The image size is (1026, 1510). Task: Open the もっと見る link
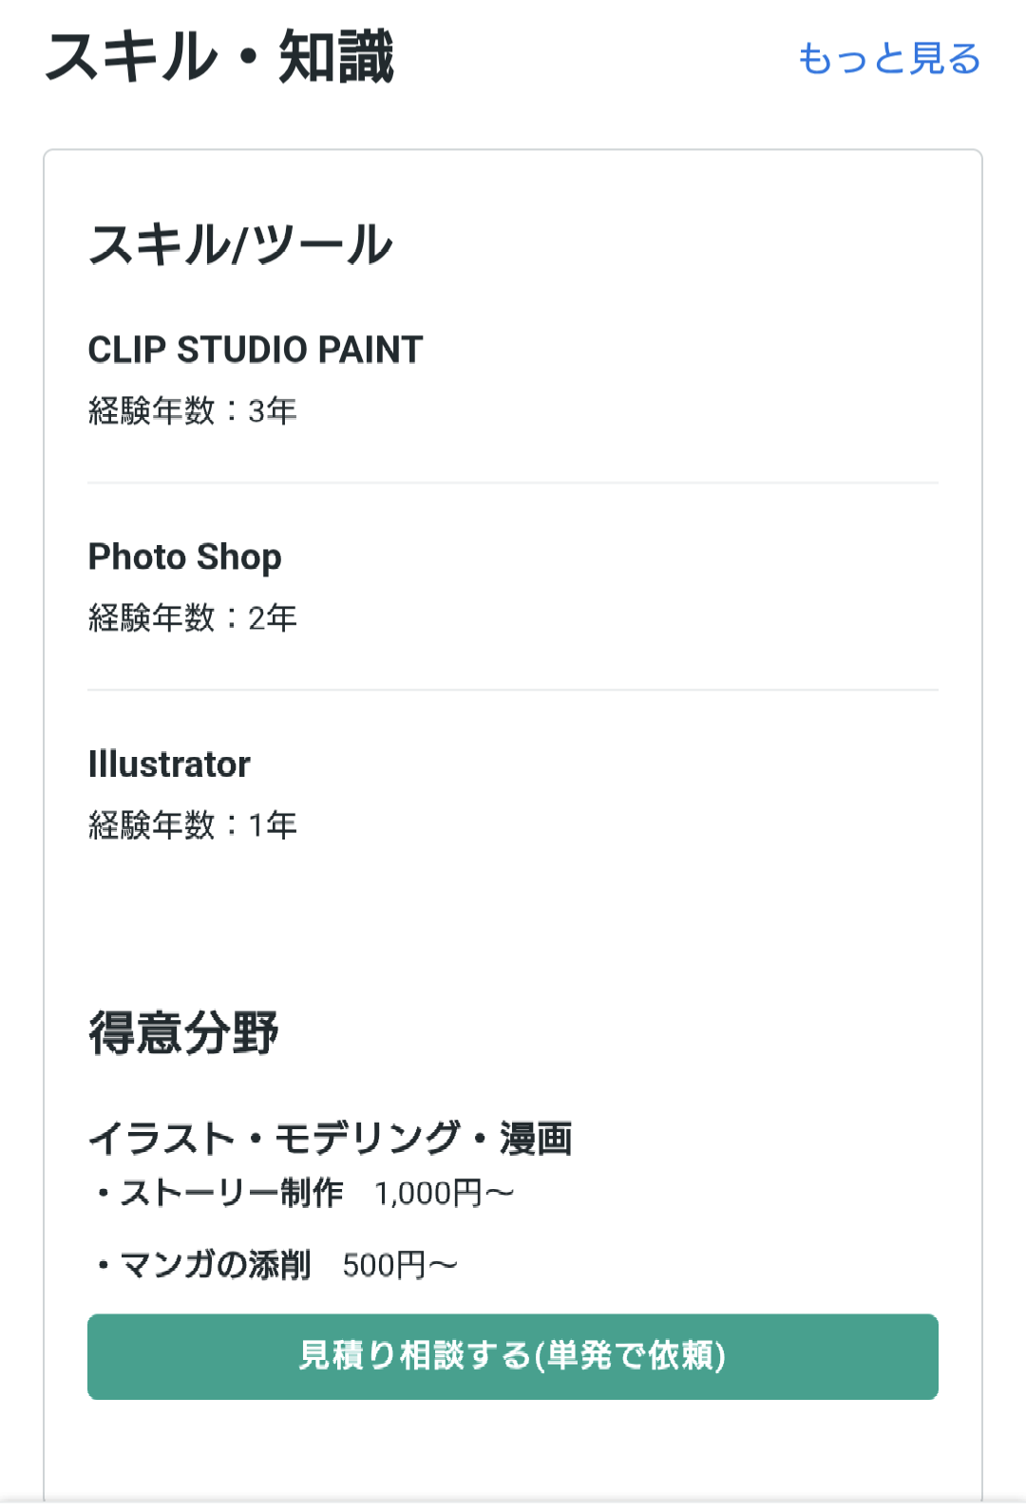(x=888, y=59)
